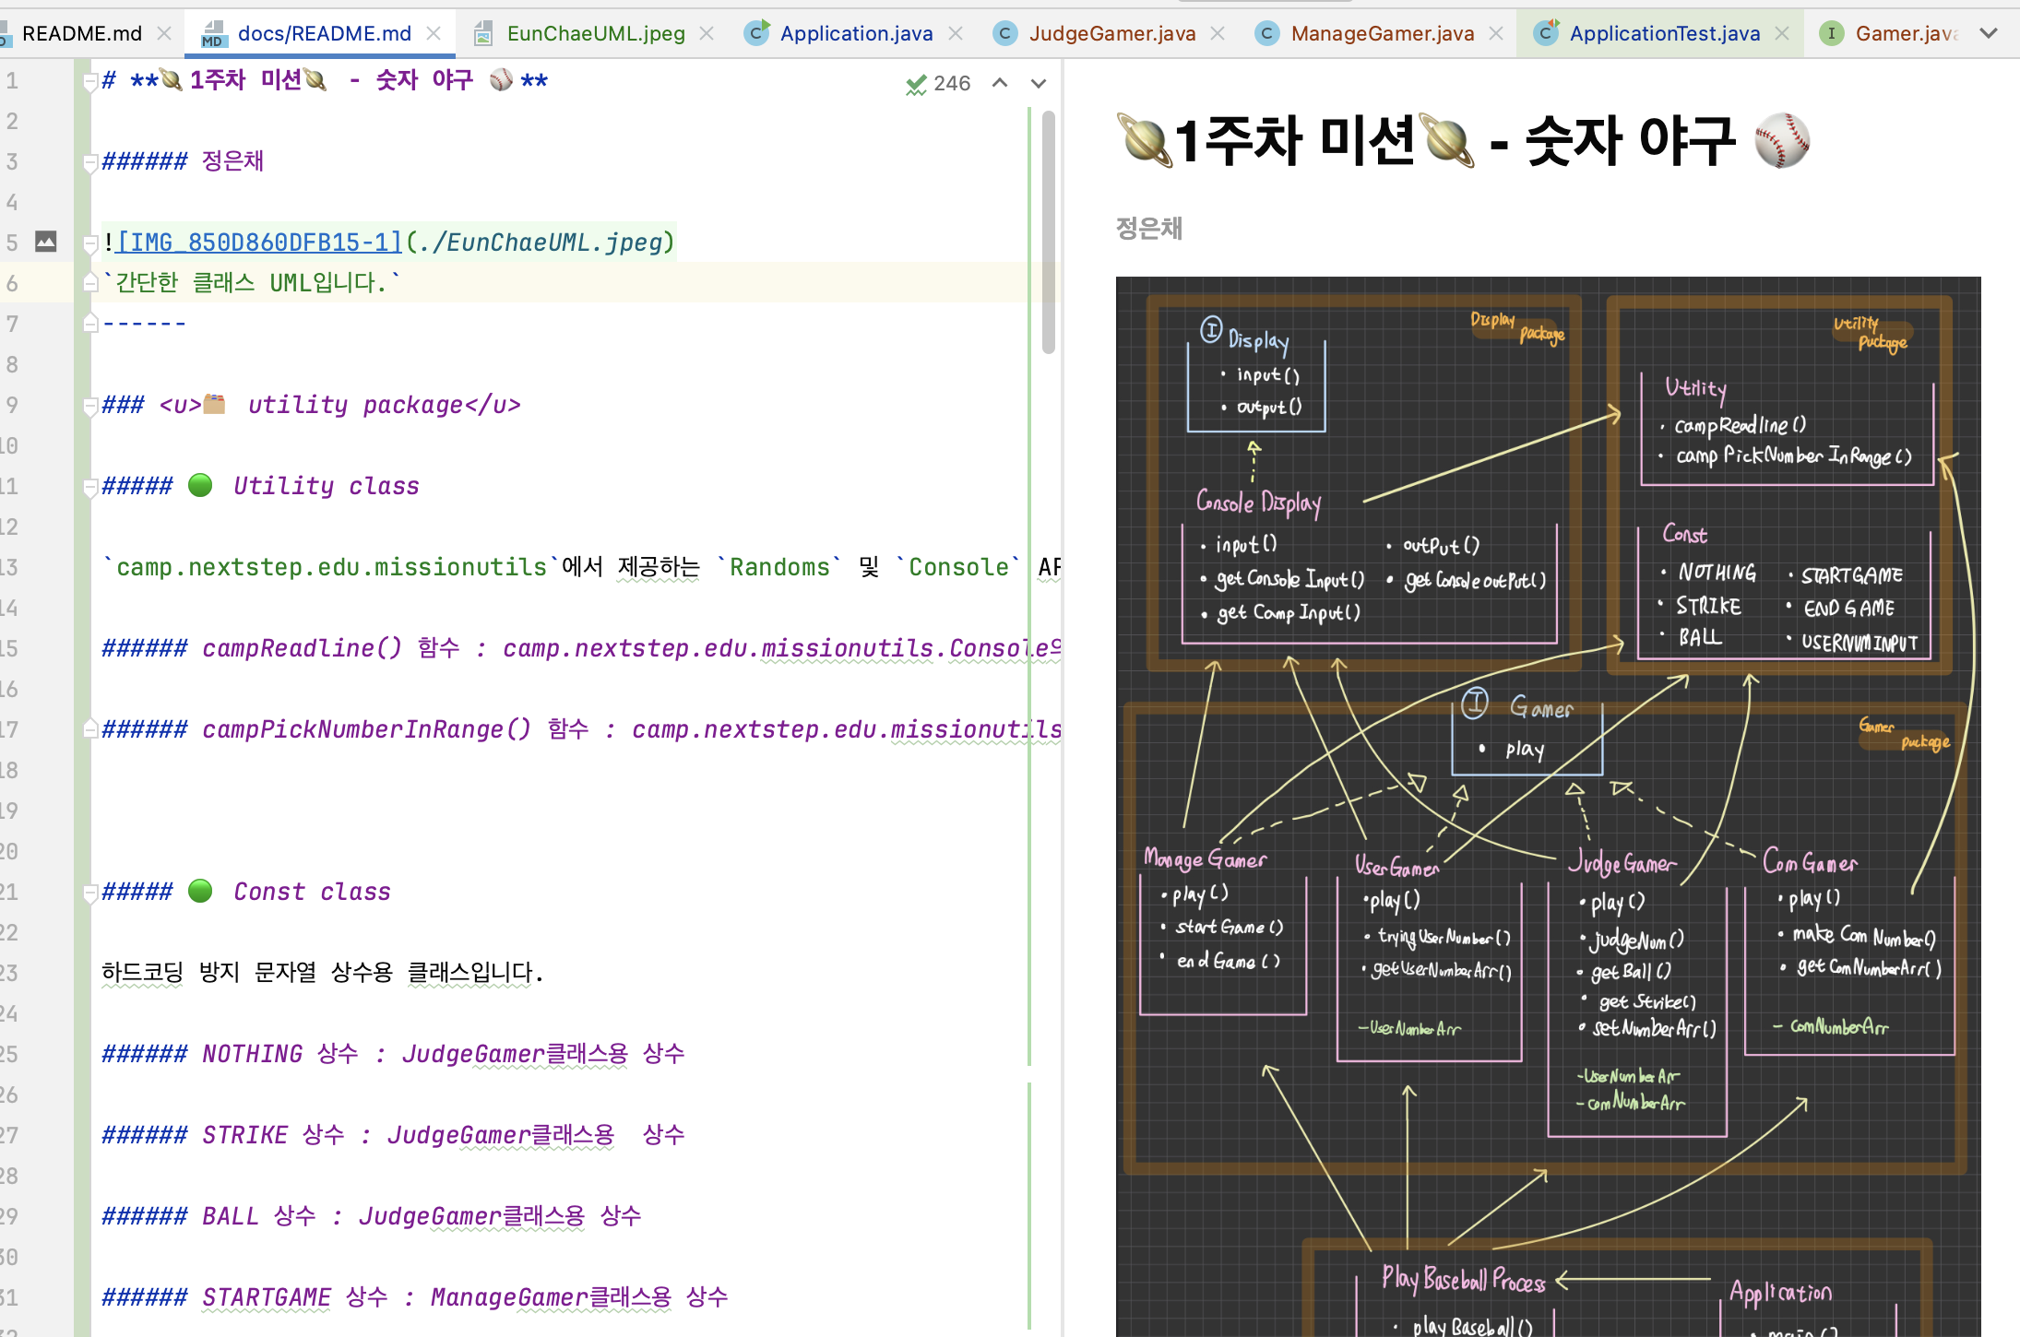Click the IMG_850D860DFB15-1 link text
The width and height of the screenshot is (2020, 1337).
tap(260, 242)
